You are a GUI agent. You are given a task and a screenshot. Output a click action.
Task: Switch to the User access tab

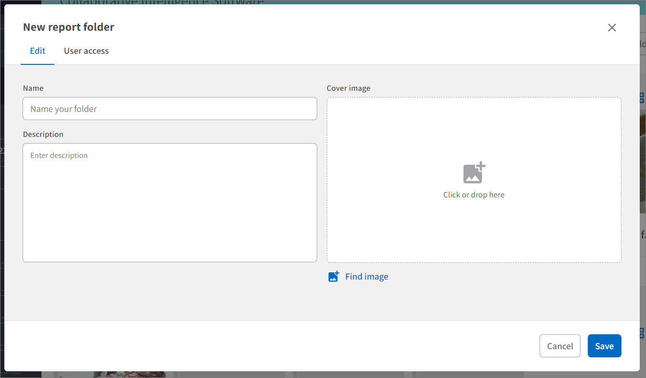click(86, 51)
